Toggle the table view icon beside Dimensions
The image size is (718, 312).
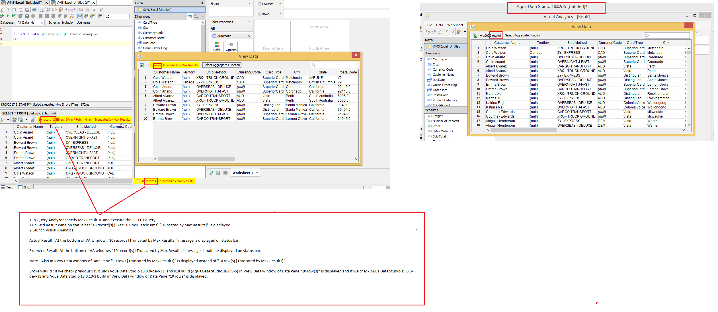tap(190, 17)
